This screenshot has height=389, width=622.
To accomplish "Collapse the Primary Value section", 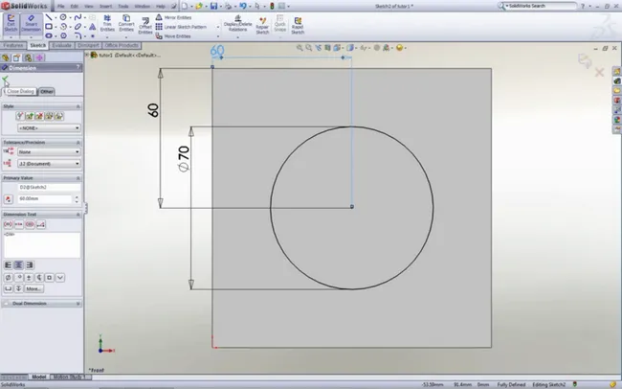I will (78, 178).
